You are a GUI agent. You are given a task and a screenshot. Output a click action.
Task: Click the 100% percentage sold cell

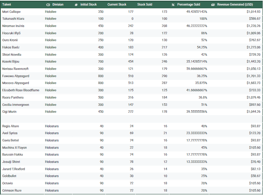coord(203,19)
